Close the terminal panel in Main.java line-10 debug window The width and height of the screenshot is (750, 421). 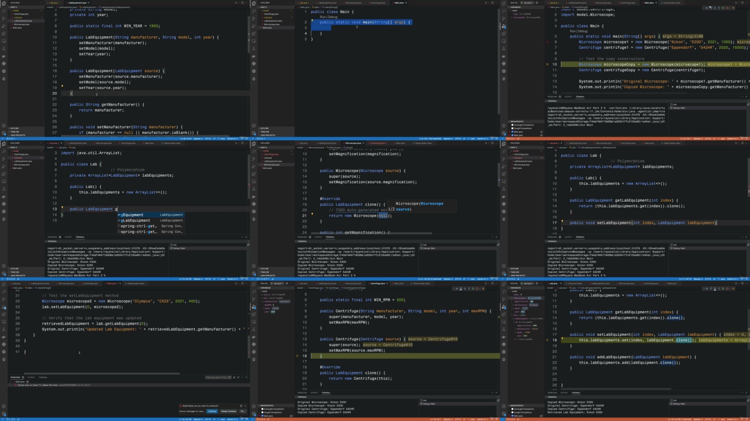point(746,97)
